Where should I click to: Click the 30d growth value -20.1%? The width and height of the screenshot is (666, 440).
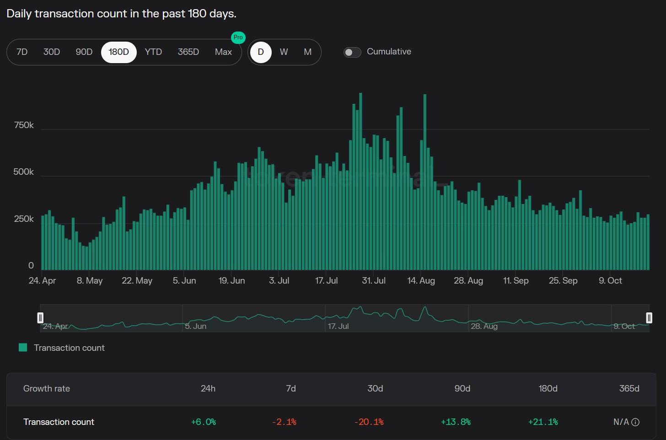(x=369, y=422)
